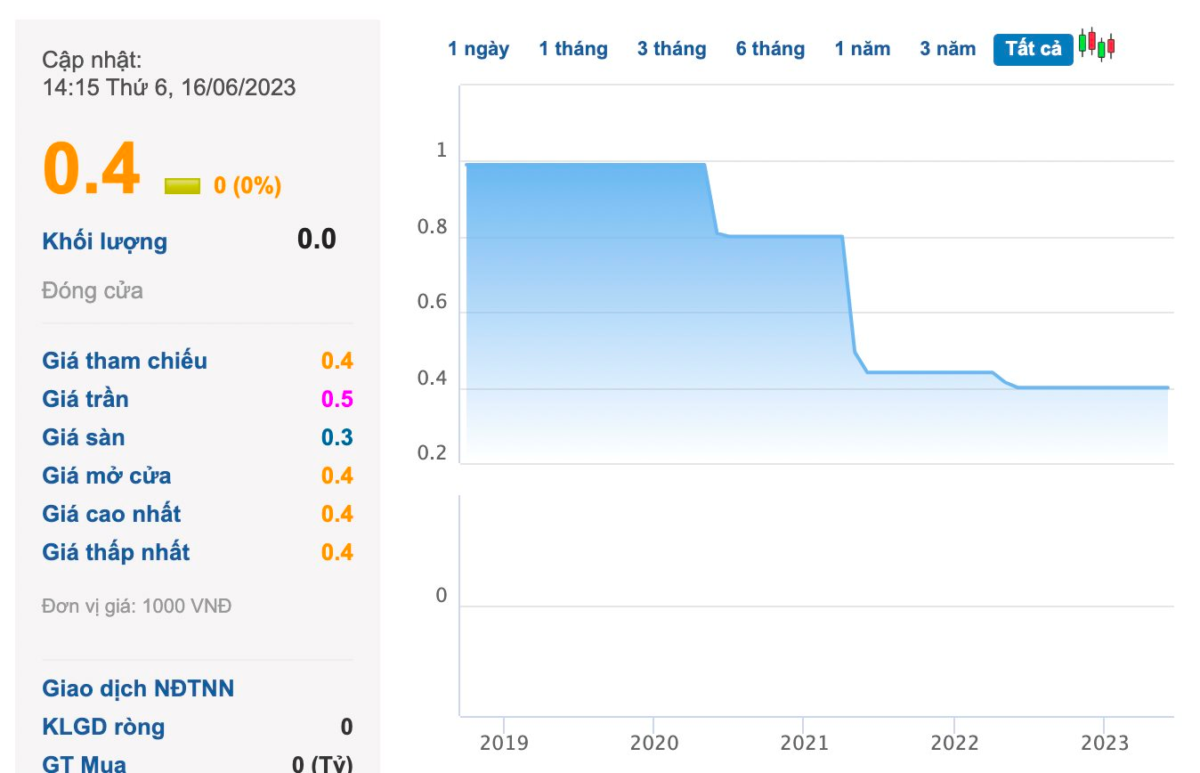The height and width of the screenshot is (773, 1200).
Task: Click the "Giá tham chiếu" label
Action: [x=125, y=361]
